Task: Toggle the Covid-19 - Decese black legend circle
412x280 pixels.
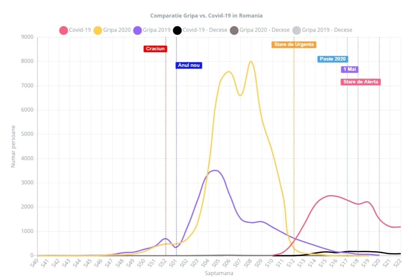Action: click(x=177, y=30)
